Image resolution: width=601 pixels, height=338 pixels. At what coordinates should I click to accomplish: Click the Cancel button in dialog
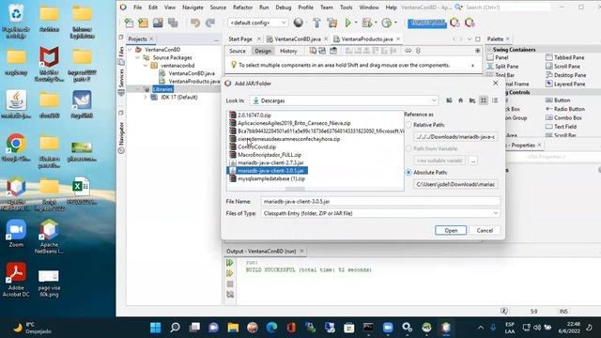[485, 230]
